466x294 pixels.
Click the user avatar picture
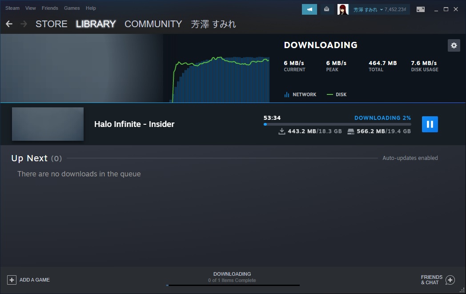tap(343, 9)
